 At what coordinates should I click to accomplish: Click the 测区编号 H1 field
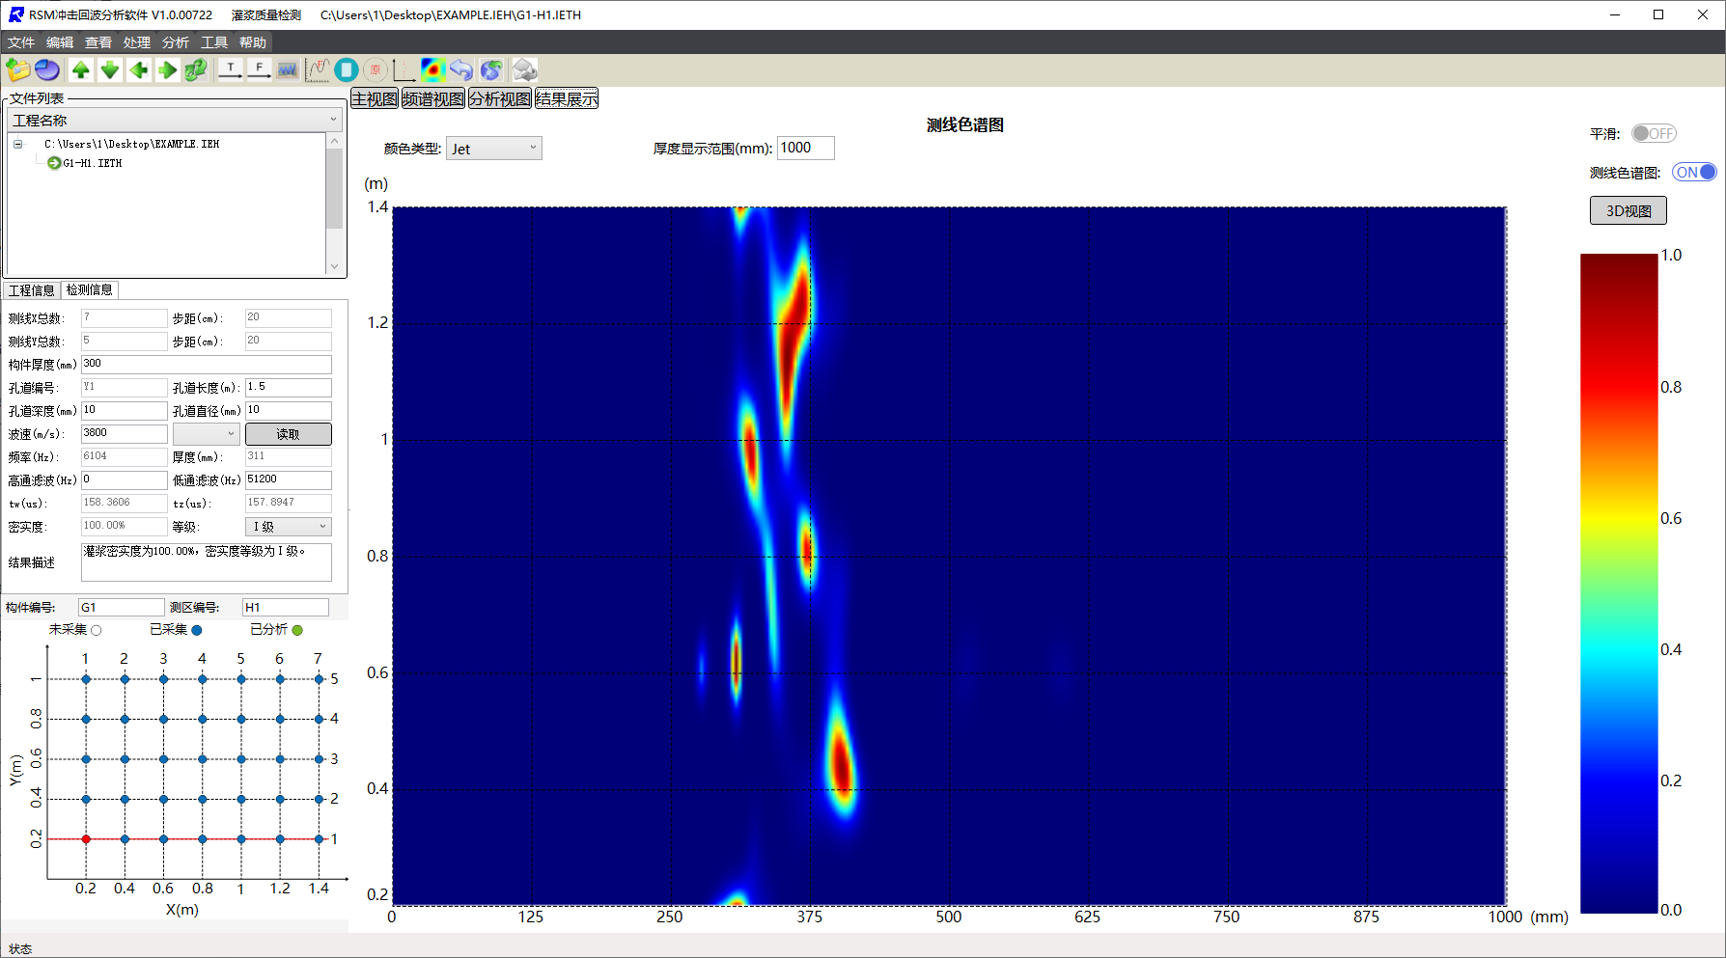286,607
